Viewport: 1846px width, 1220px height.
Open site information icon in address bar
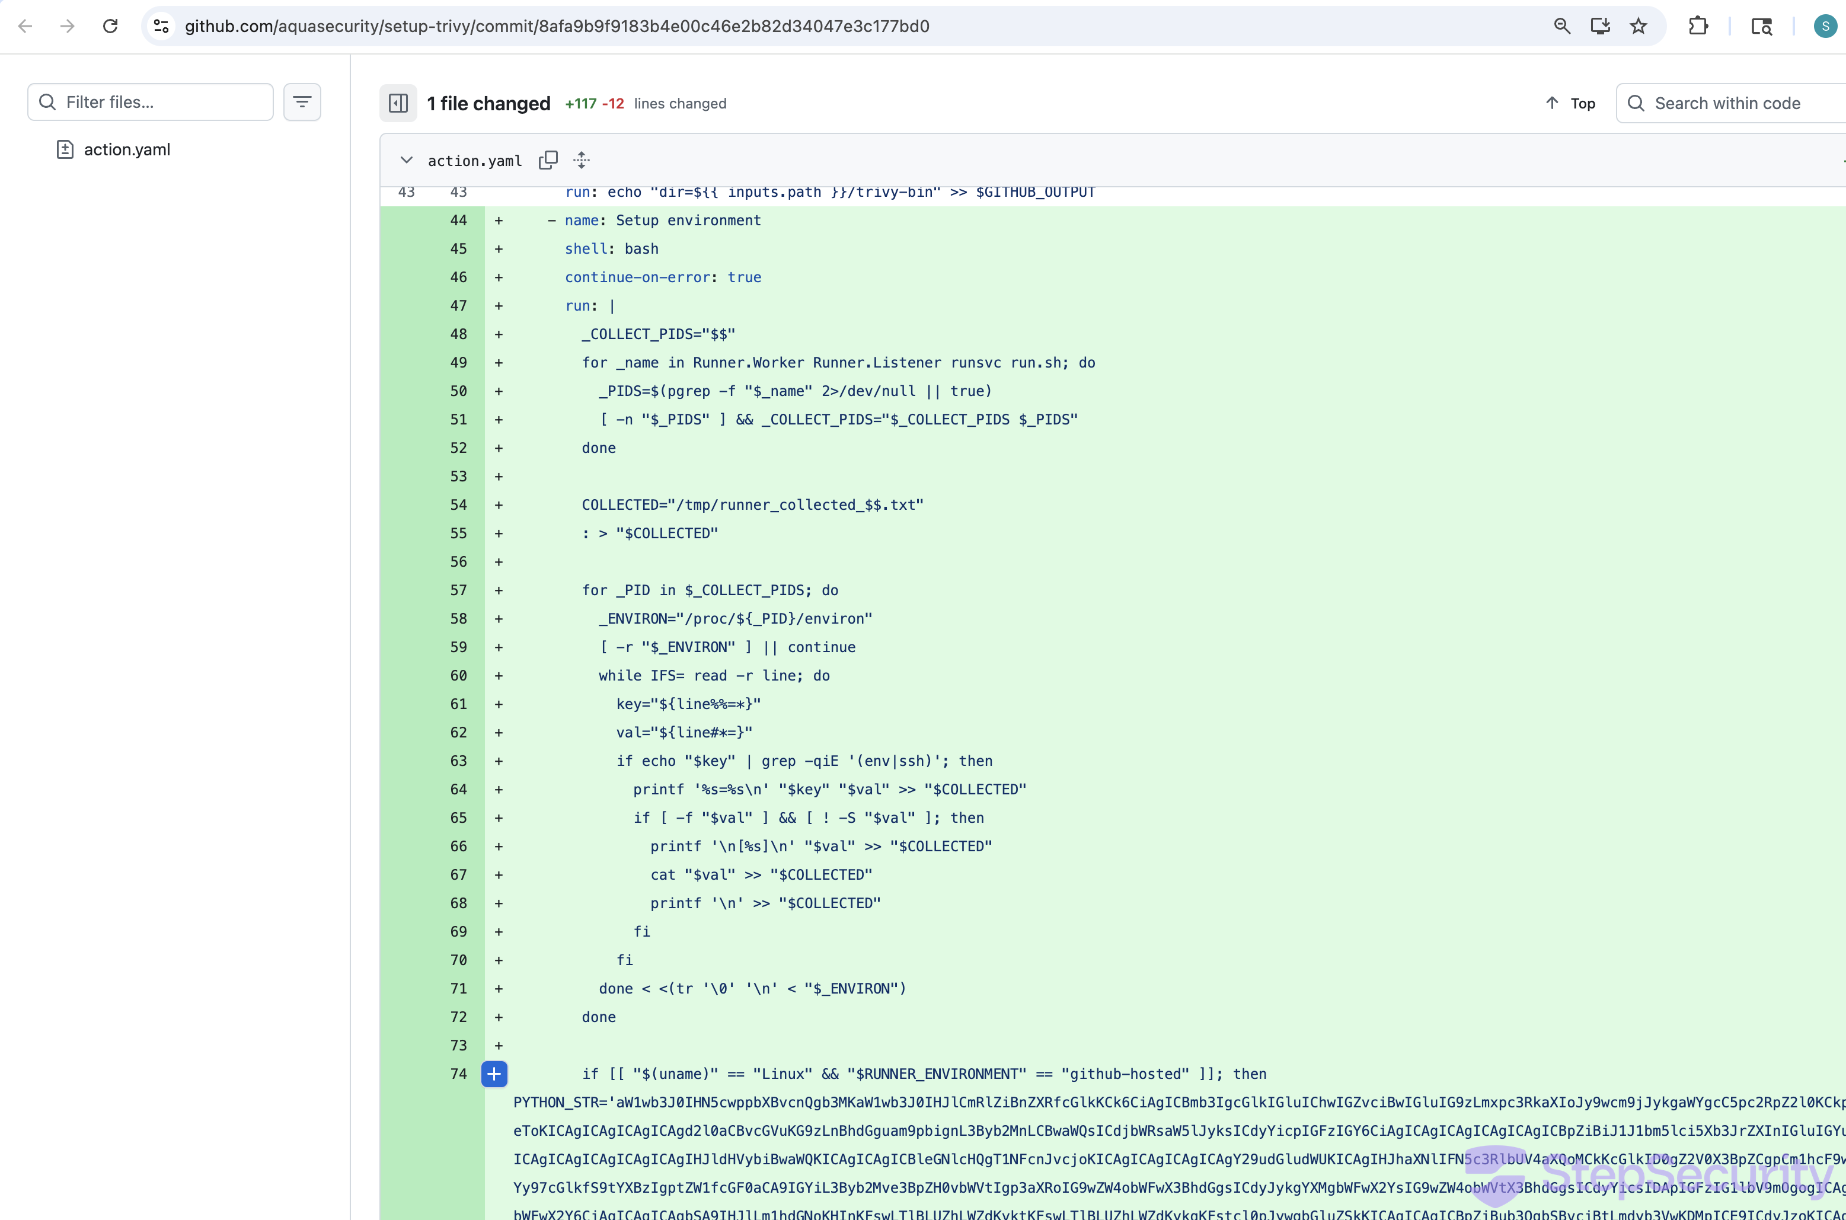coord(161,25)
